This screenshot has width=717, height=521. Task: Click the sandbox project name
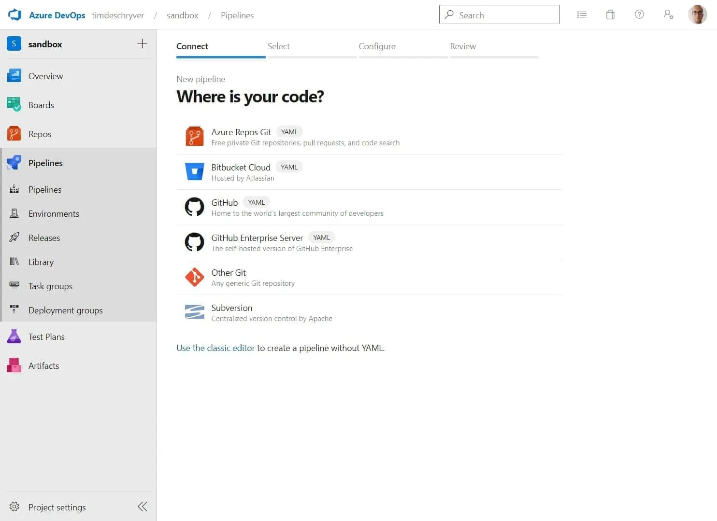pyautogui.click(x=45, y=44)
